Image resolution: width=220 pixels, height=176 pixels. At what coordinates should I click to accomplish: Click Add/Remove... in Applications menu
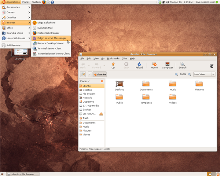[x=16, y=45]
